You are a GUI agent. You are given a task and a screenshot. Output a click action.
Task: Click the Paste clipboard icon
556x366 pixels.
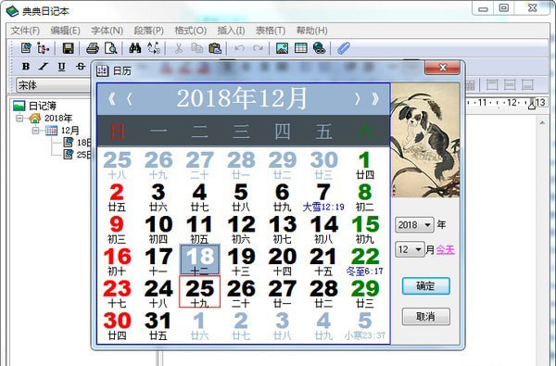[x=215, y=48]
